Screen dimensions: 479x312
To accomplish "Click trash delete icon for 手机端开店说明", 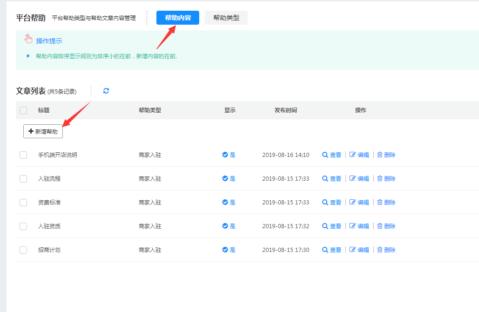I will [x=380, y=155].
